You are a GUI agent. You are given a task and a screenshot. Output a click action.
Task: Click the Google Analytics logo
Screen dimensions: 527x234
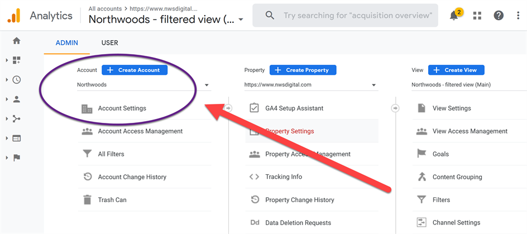coord(14,16)
